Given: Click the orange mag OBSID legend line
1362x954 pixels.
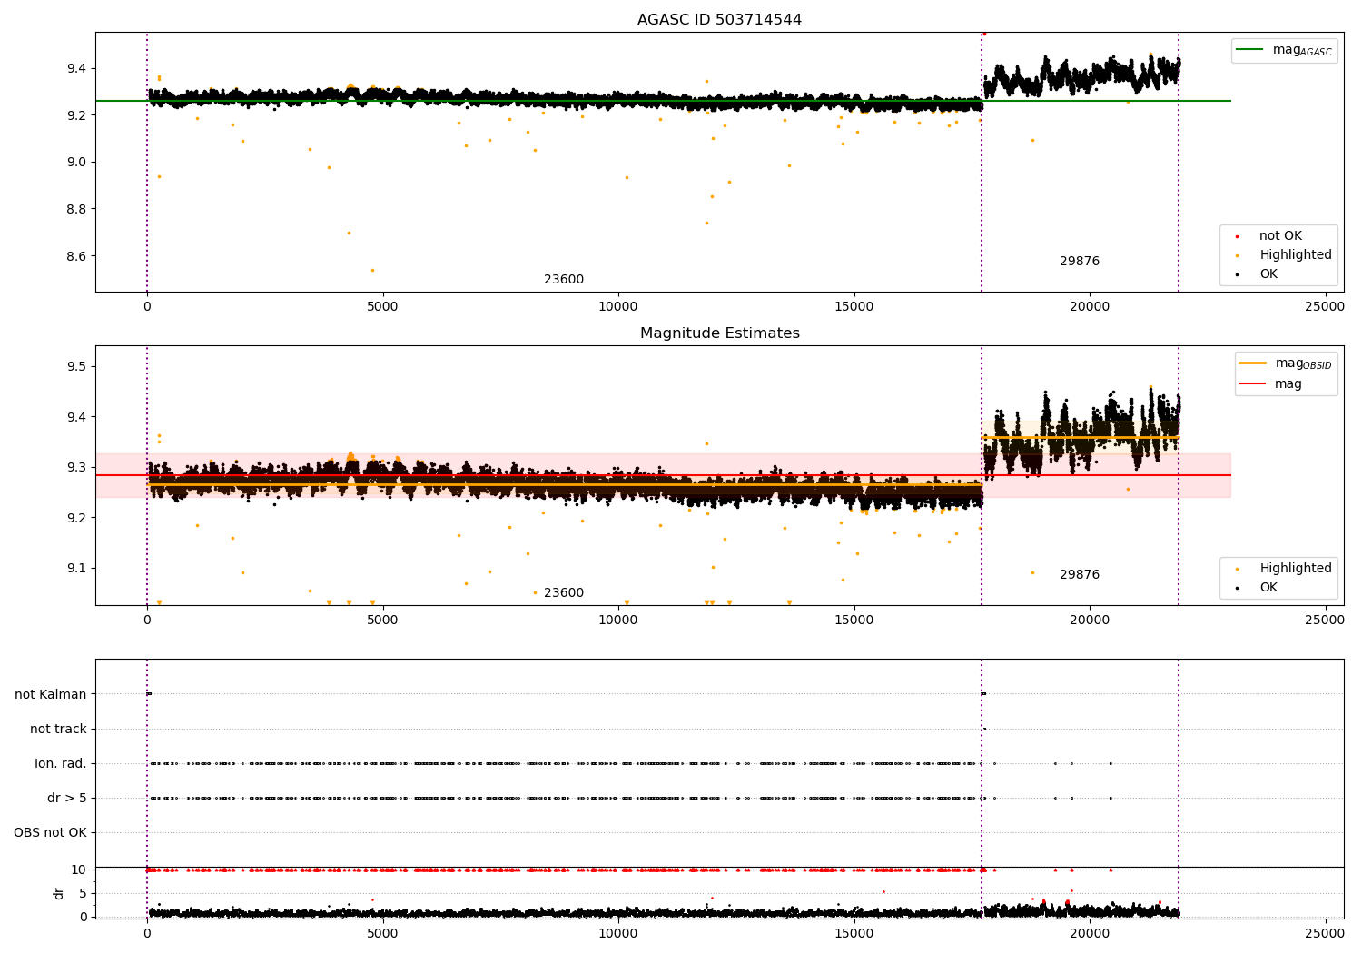Looking at the screenshot, I should [x=1252, y=363].
